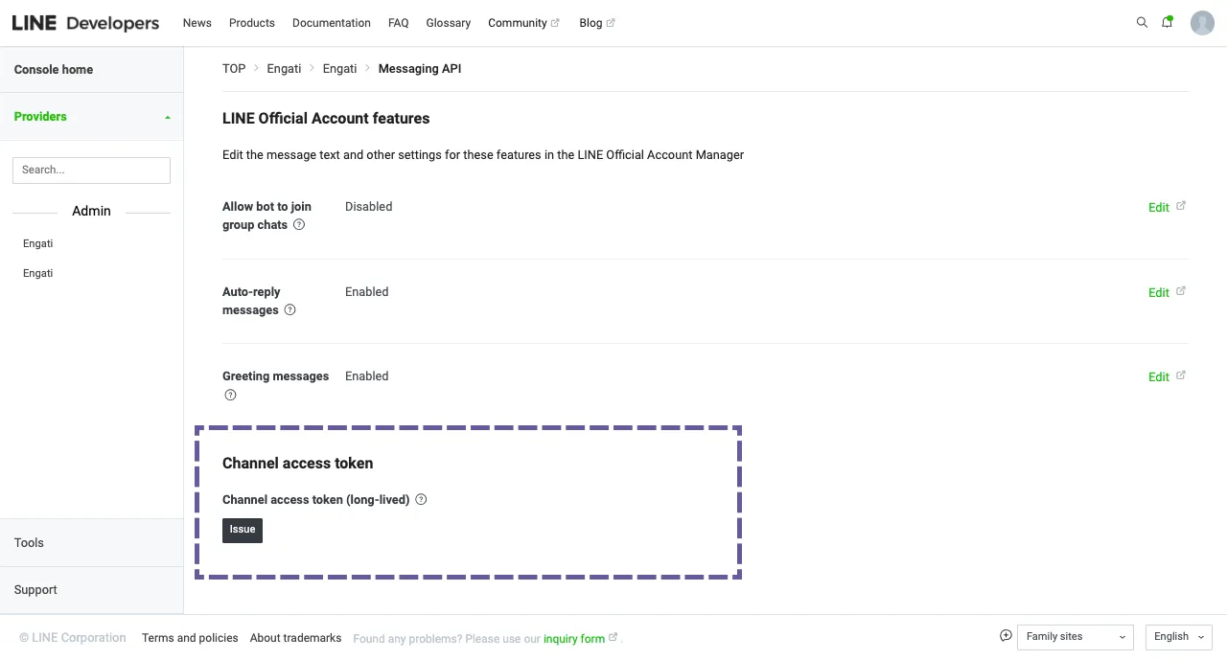
Task: Open Terms and policies in footer
Action: pos(190,638)
